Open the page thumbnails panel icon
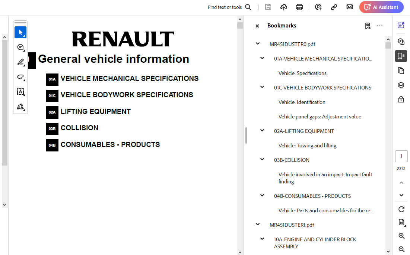Image resolution: width=410 pixels, height=255 pixels. 401,71
